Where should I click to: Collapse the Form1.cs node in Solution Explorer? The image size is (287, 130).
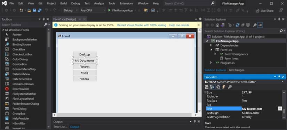211,50
